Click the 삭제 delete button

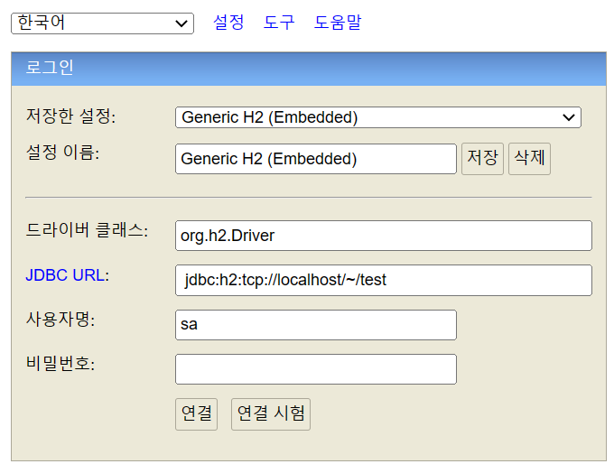pyautogui.click(x=529, y=159)
